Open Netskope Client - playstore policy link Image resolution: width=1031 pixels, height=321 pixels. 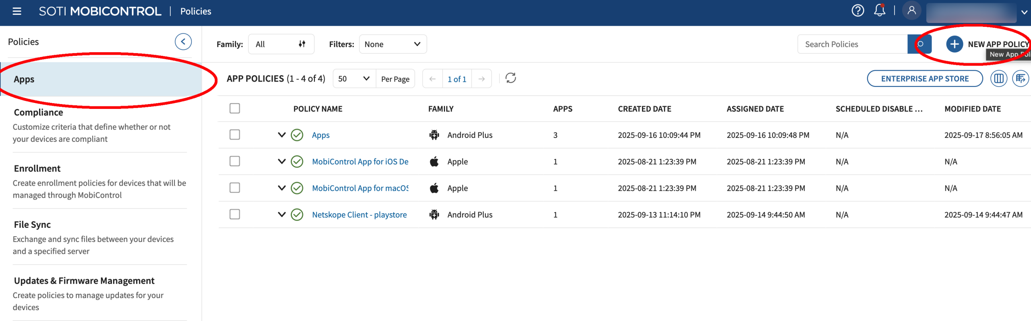(359, 215)
